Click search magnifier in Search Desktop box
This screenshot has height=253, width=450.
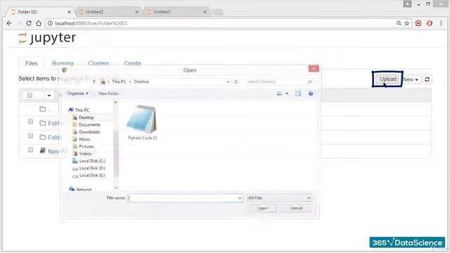coord(309,82)
